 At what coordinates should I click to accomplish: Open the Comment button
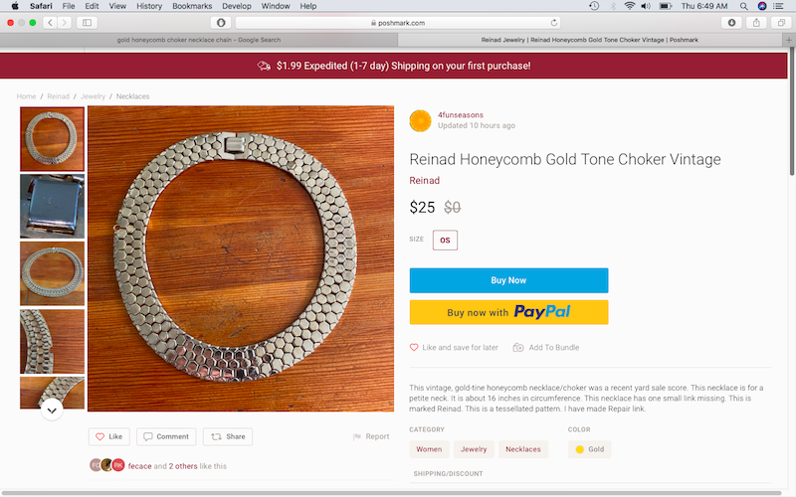[166, 436]
